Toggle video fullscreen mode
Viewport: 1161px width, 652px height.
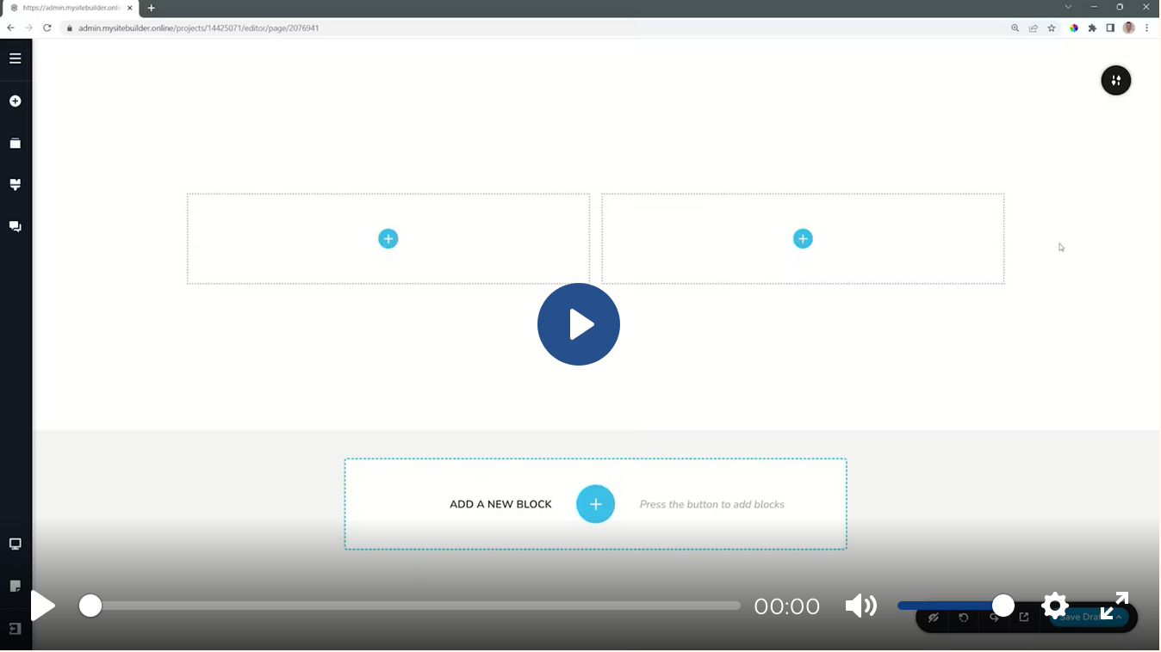point(1114,606)
